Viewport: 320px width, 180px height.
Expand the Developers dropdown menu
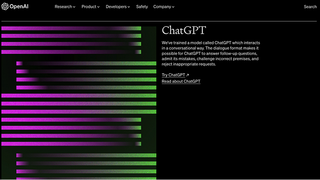[x=118, y=7]
